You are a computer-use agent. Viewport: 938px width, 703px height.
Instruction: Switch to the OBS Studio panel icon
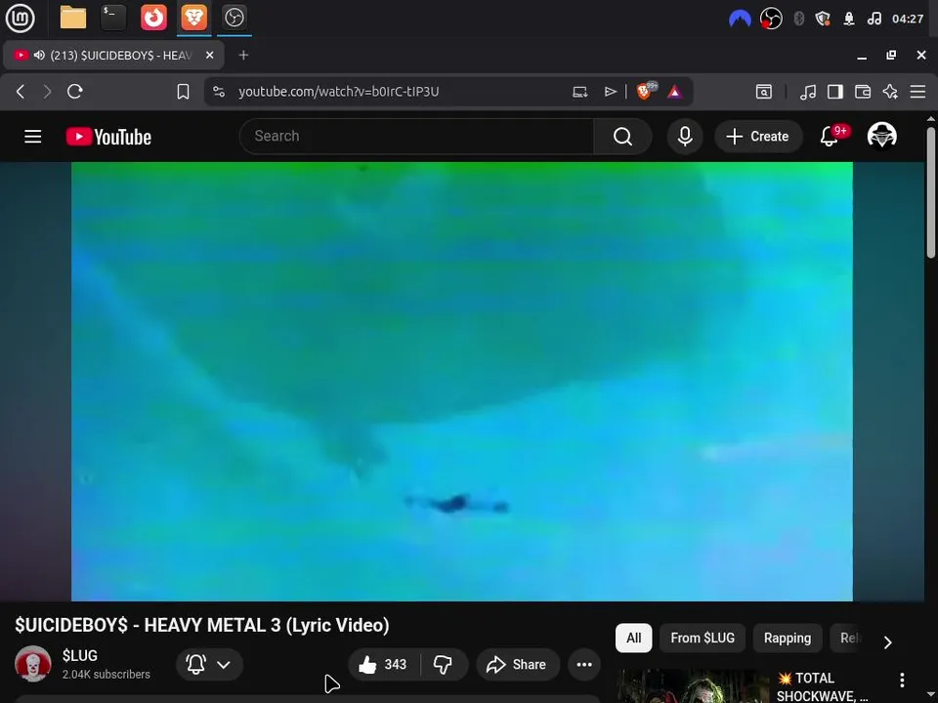(234, 18)
